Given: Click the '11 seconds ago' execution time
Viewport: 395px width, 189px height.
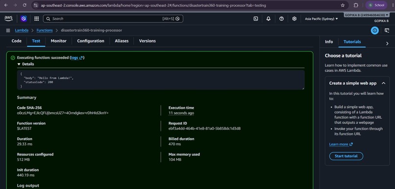Looking at the screenshot, I should pos(181,113).
